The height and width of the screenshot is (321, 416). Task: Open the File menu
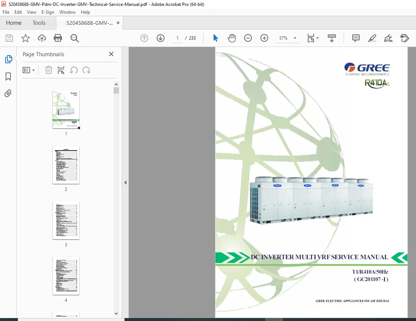(x=6, y=12)
